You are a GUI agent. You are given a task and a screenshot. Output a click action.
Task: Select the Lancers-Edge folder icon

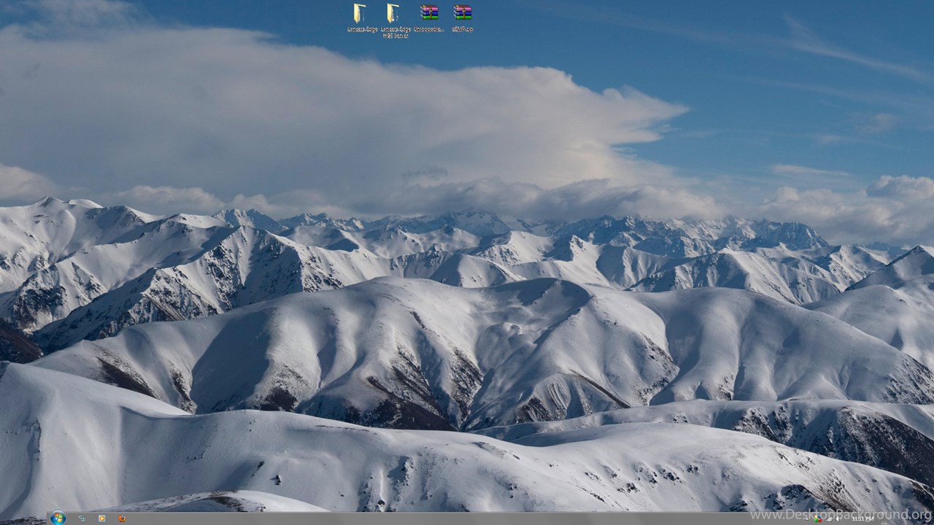[x=360, y=13]
